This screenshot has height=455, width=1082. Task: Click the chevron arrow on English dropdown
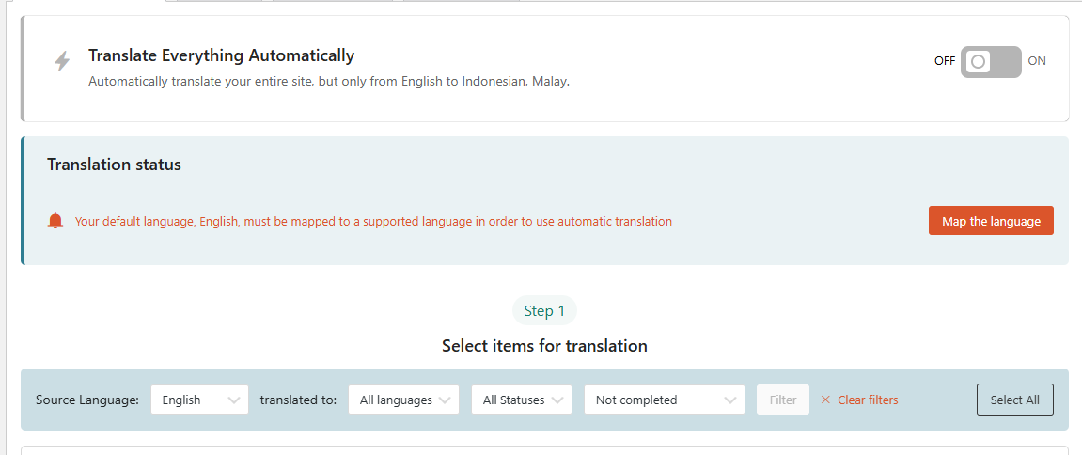pyautogui.click(x=234, y=400)
